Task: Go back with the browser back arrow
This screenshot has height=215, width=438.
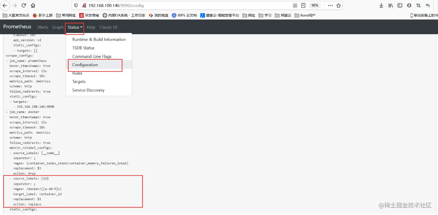Action: [5, 5]
